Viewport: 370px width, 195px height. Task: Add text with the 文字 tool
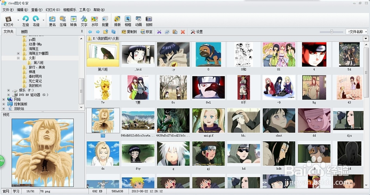tap(84, 21)
